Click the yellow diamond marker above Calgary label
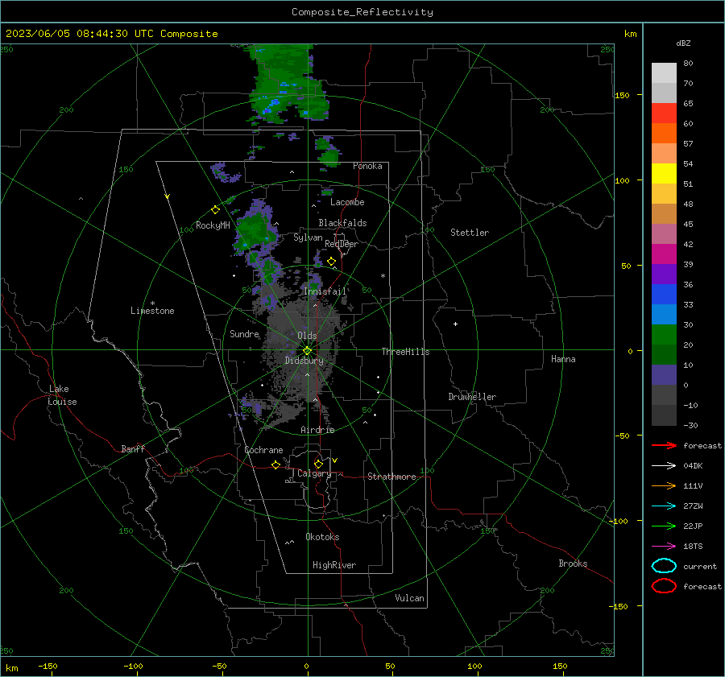 (318, 464)
